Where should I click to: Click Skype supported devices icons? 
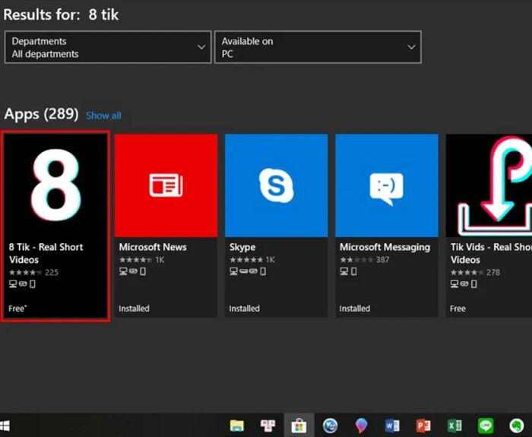pos(248,271)
